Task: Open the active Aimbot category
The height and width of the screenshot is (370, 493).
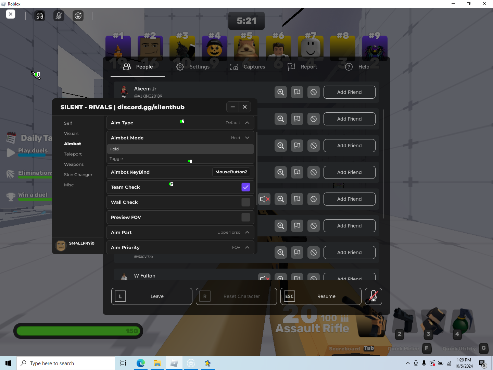Action: (x=73, y=144)
